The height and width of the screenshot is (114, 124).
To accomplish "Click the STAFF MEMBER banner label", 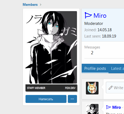I will click(36, 88).
